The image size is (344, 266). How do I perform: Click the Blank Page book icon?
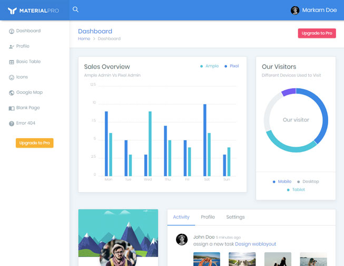click(12, 108)
